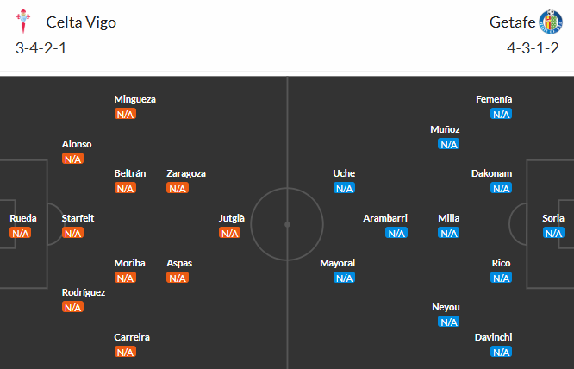
Task: Click the Celta Vigo club crest
Action: point(26,22)
